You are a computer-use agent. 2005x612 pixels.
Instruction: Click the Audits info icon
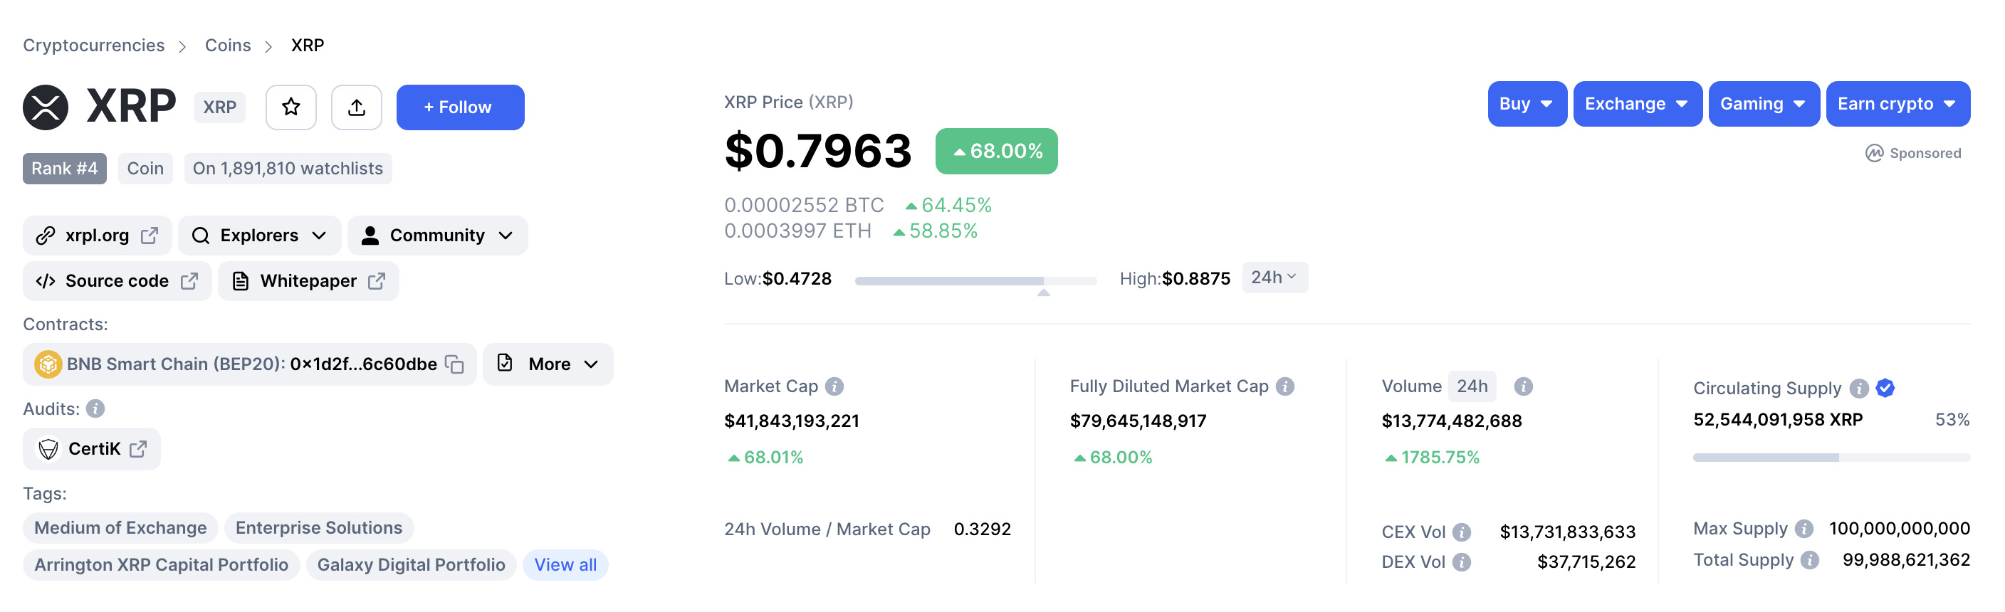tap(94, 408)
